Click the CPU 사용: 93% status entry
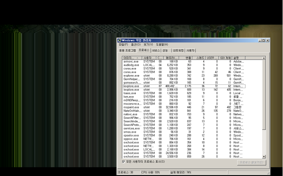 coord(155,172)
